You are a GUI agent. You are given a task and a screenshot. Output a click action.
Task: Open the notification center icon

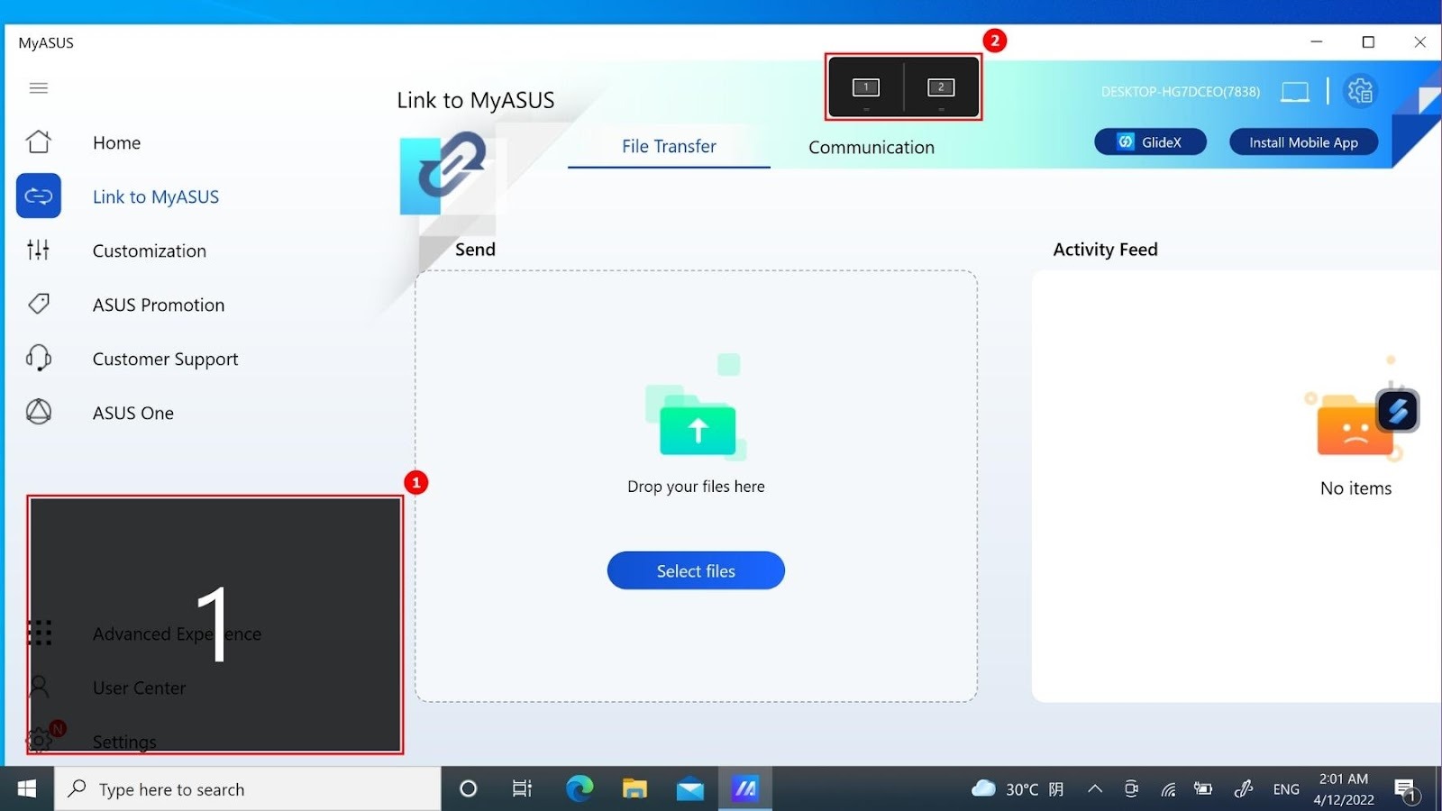tap(1406, 789)
